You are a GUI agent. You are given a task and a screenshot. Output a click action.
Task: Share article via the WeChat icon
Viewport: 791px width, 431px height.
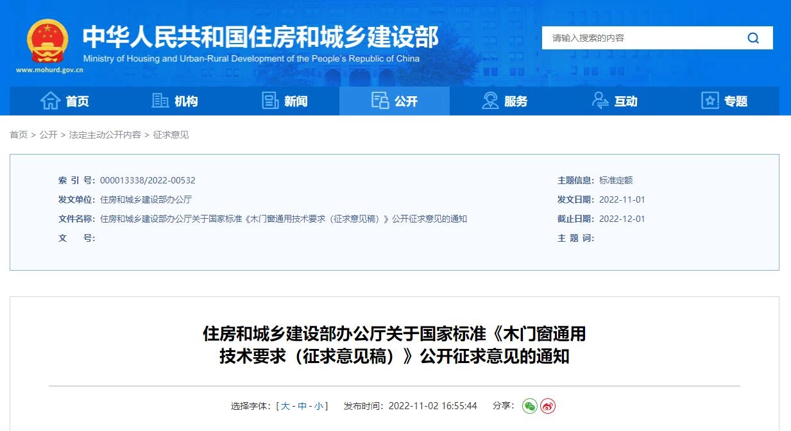coord(529,406)
